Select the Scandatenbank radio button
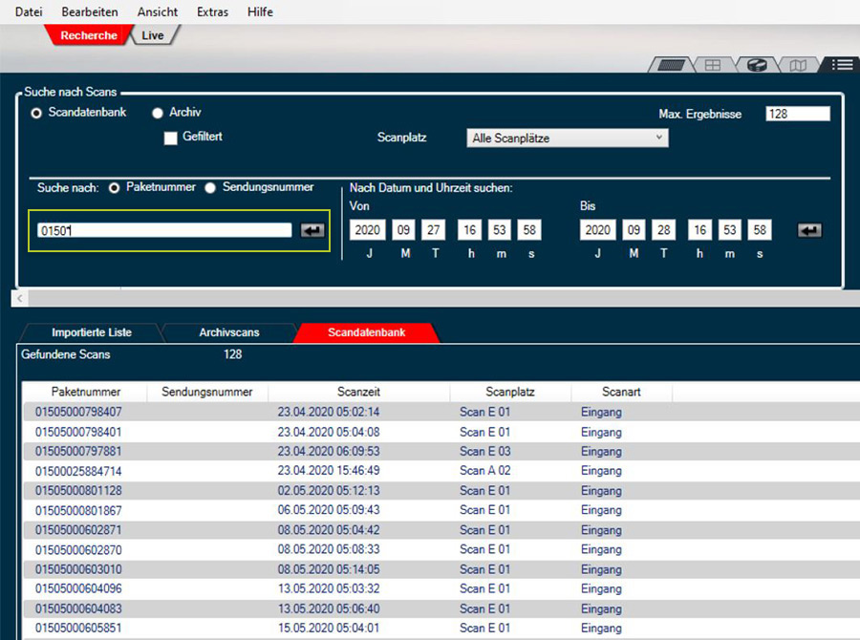 pos(36,113)
